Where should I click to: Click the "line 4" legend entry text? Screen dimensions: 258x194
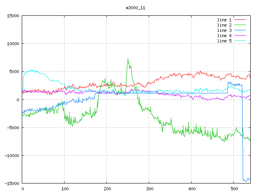[224, 36]
